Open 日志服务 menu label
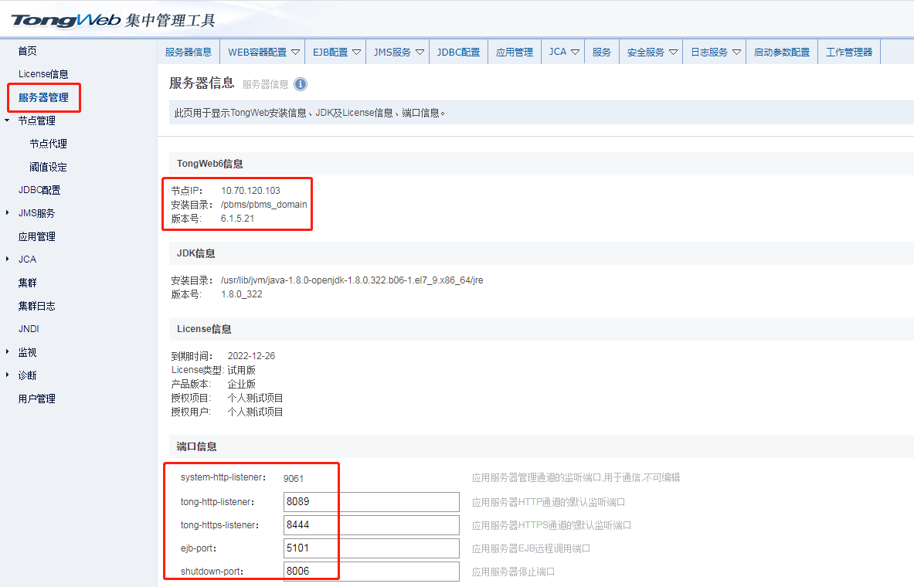The image size is (914, 587). (x=709, y=53)
